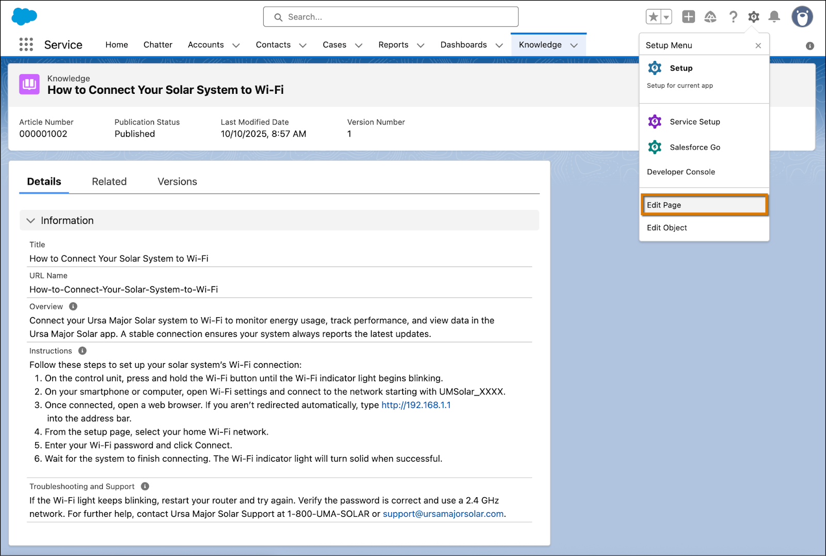Screen dimensions: 826x556
Task: Open the Accounts tab
Action: tap(206, 45)
